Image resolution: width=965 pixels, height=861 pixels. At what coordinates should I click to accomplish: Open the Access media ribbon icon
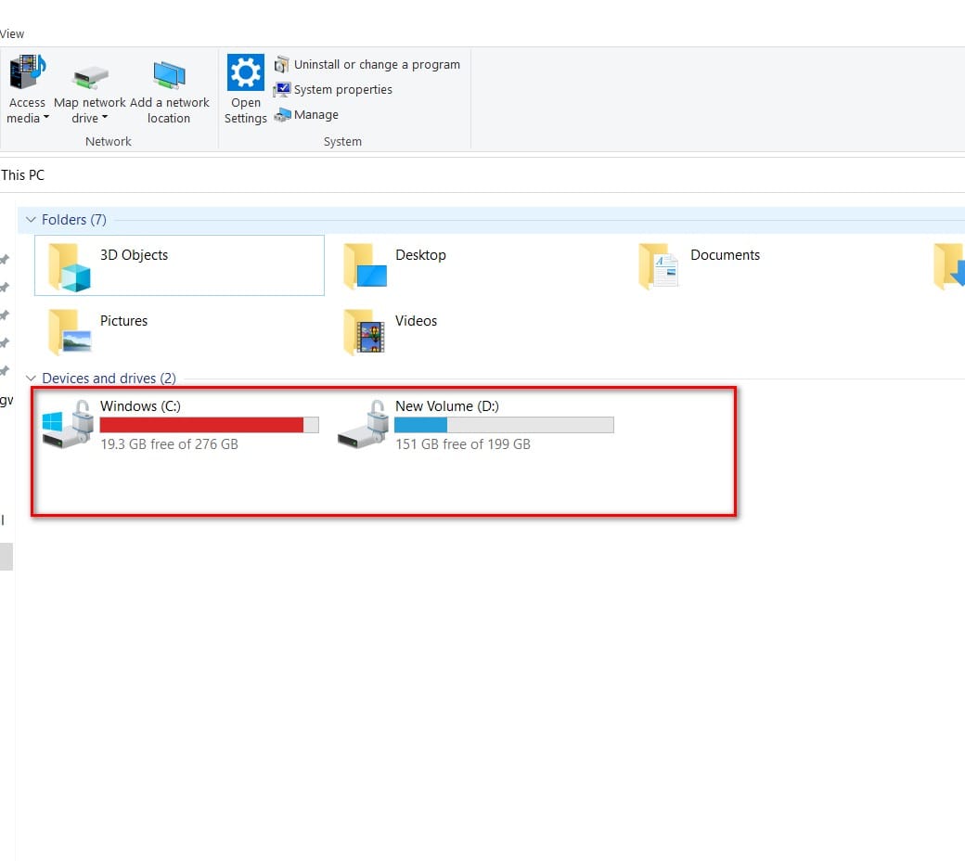[x=27, y=72]
